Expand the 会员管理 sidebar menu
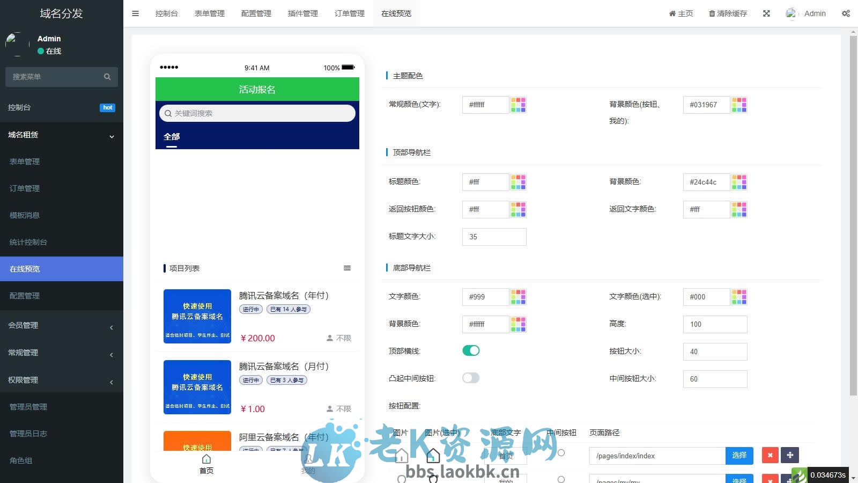The image size is (858, 483). (62, 325)
